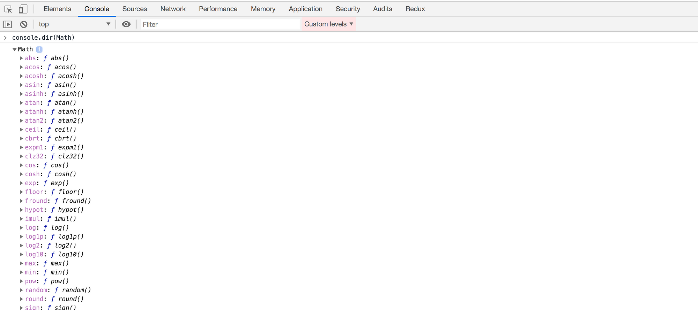Click the 'log1p: ƒ log1p()' row text
Screen dimensions: 698x310
pyautogui.click(x=54, y=237)
